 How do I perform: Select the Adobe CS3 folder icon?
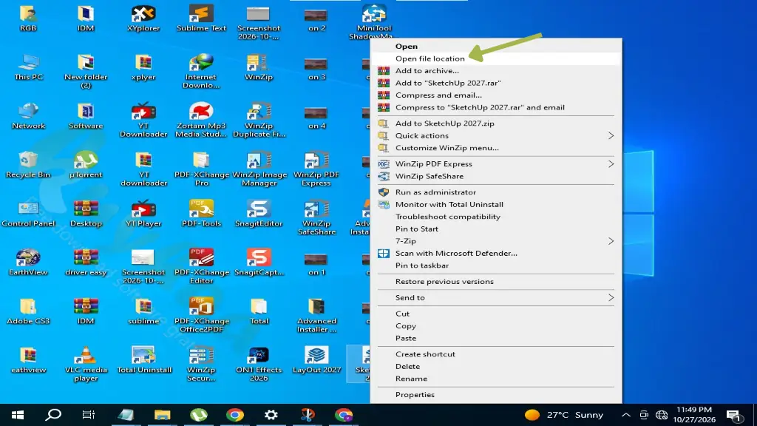(28, 311)
